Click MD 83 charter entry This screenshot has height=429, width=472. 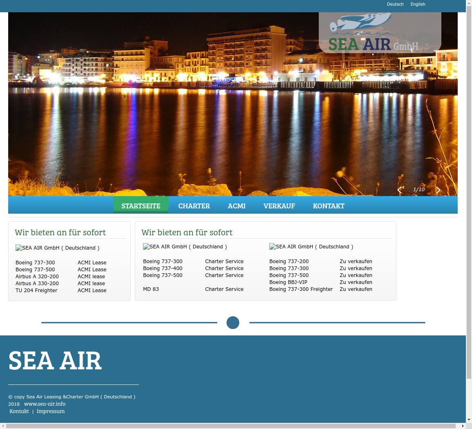click(x=151, y=289)
